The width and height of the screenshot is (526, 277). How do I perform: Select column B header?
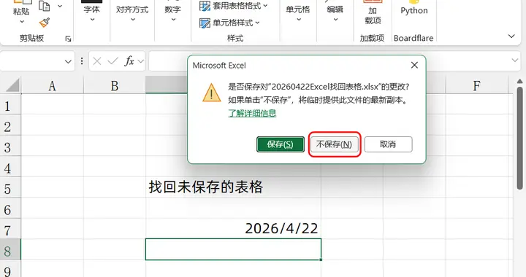coord(115,85)
